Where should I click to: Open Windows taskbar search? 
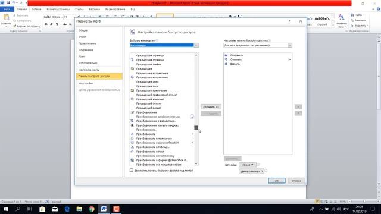coord(18,209)
